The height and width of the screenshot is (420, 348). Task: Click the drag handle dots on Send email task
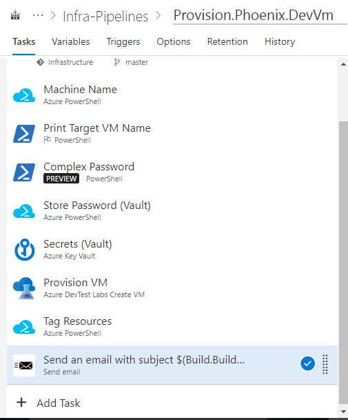[325, 364]
